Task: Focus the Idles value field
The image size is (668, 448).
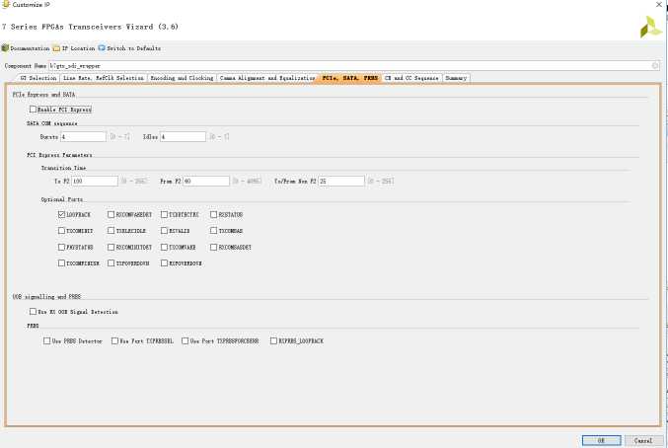Action: tap(183, 137)
